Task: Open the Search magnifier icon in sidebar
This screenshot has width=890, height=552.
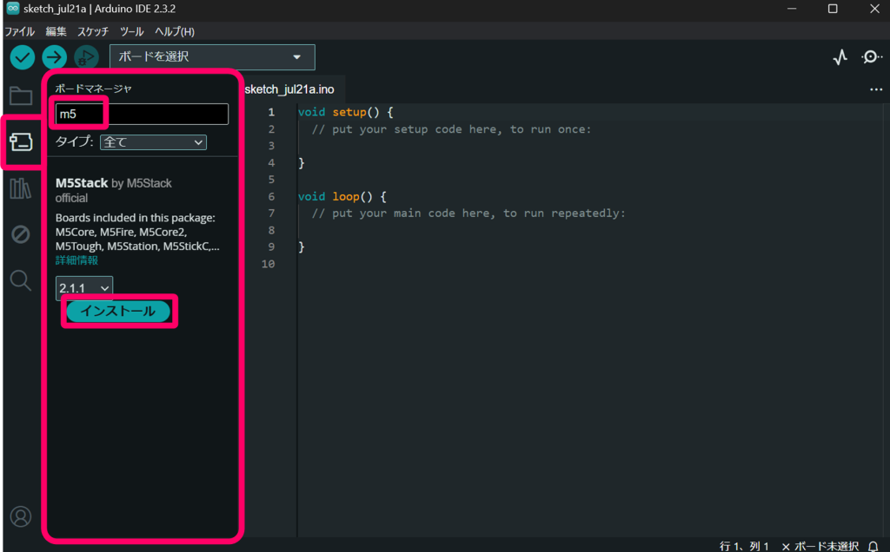Action: [21, 280]
